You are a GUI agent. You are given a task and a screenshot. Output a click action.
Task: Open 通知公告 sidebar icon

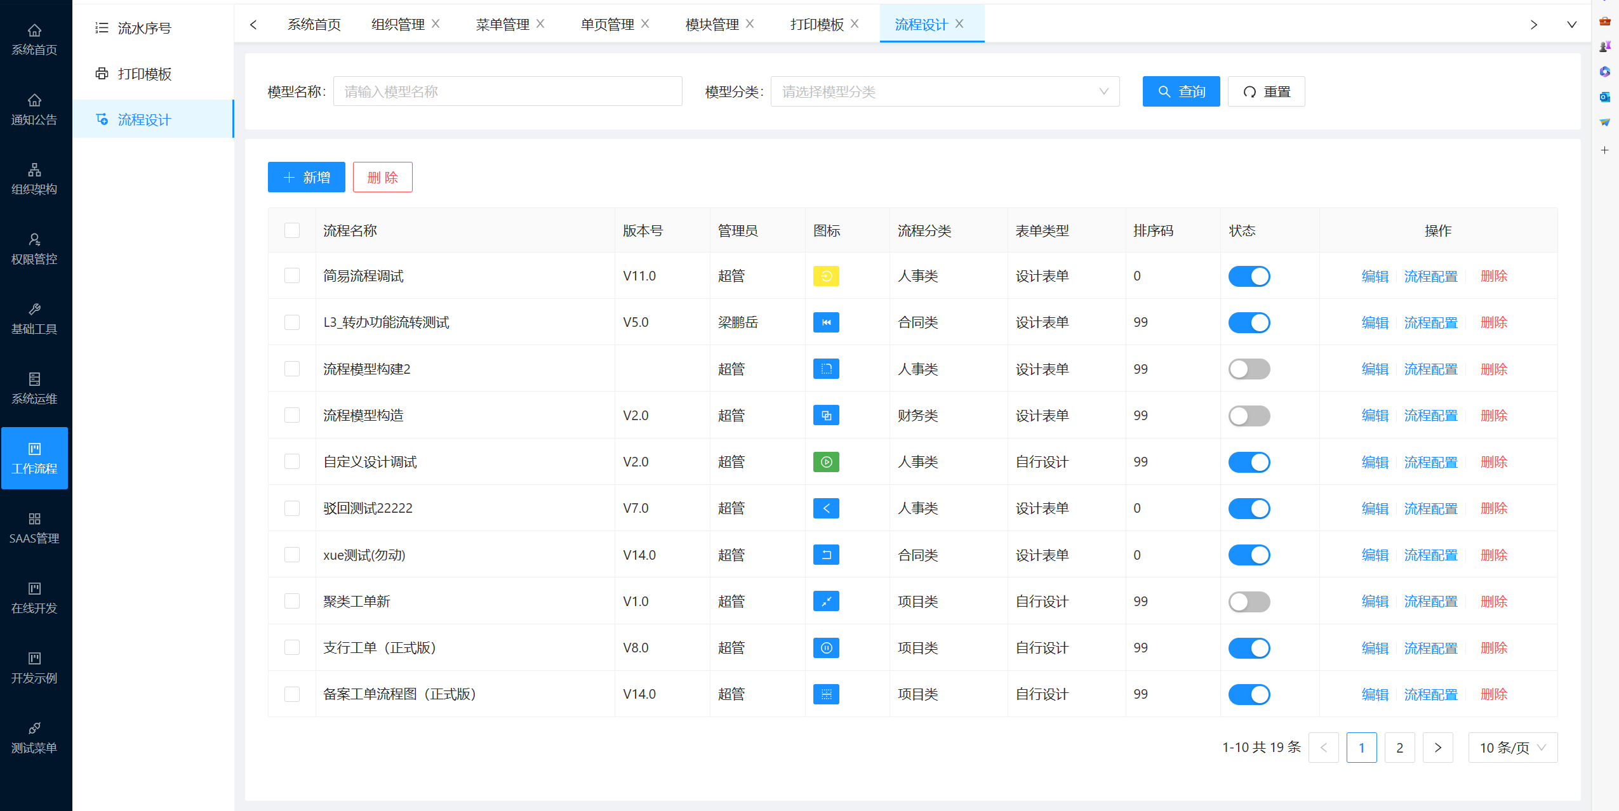tap(34, 109)
